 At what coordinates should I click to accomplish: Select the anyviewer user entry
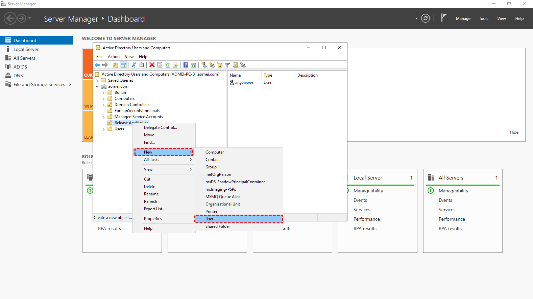[244, 83]
